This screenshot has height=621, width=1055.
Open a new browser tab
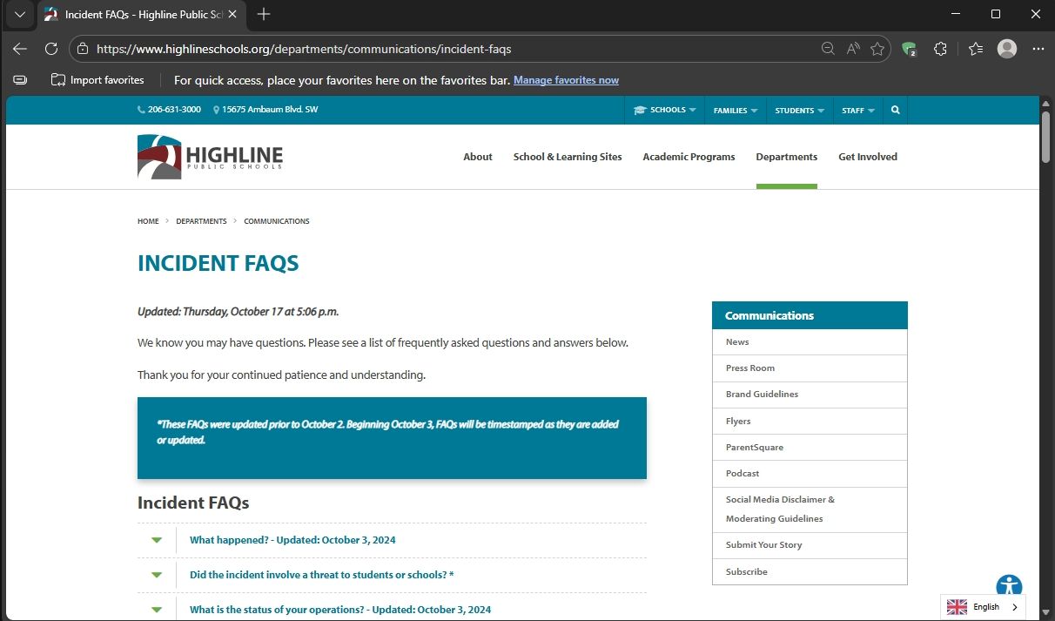(x=264, y=14)
